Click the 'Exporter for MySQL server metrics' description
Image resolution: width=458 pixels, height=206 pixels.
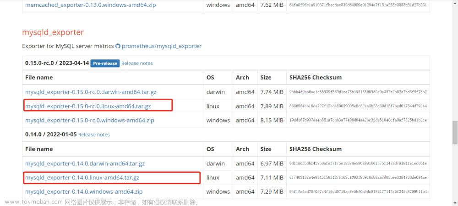[68, 46]
